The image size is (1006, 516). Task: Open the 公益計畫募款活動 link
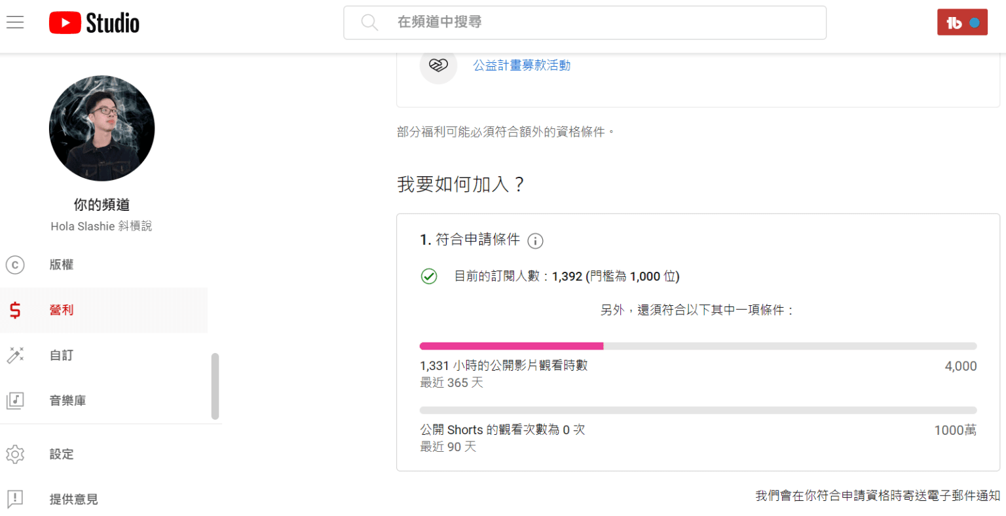[x=521, y=65]
